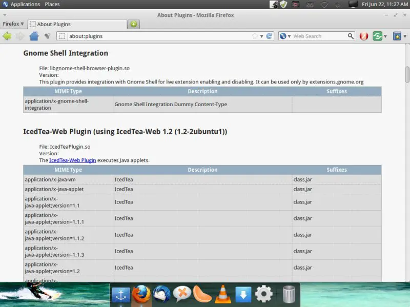Click Gnome Shell Integration Dummy Content-Type cell
Image resolution: width=410 pixels, height=307 pixels.
click(x=202, y=105)
